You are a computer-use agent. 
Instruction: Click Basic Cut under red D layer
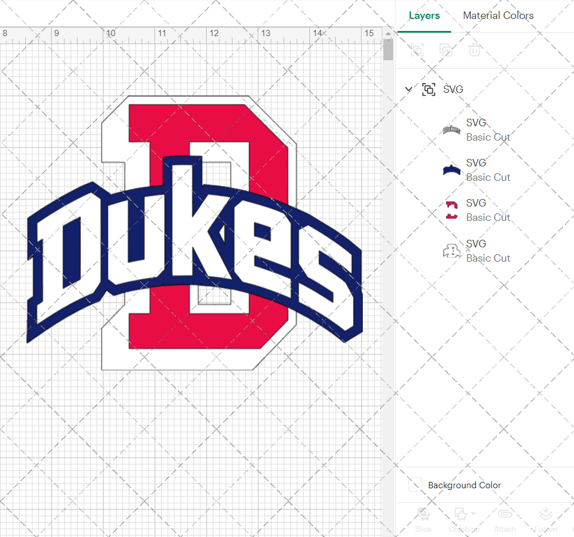(488, 217)
